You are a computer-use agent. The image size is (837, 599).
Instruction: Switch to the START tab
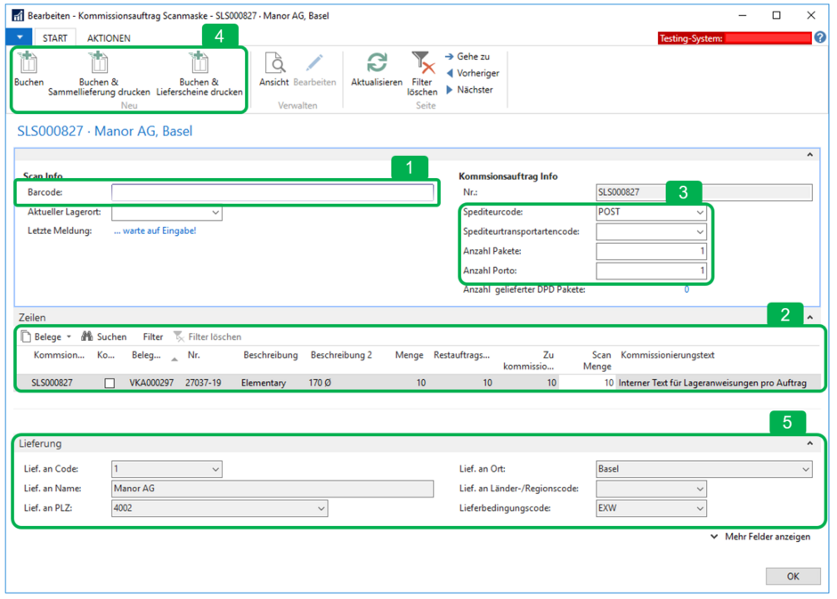tap(55, 38)
